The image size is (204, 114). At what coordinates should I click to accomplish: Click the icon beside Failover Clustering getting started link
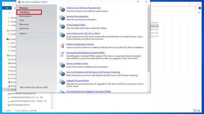(62, 73)
